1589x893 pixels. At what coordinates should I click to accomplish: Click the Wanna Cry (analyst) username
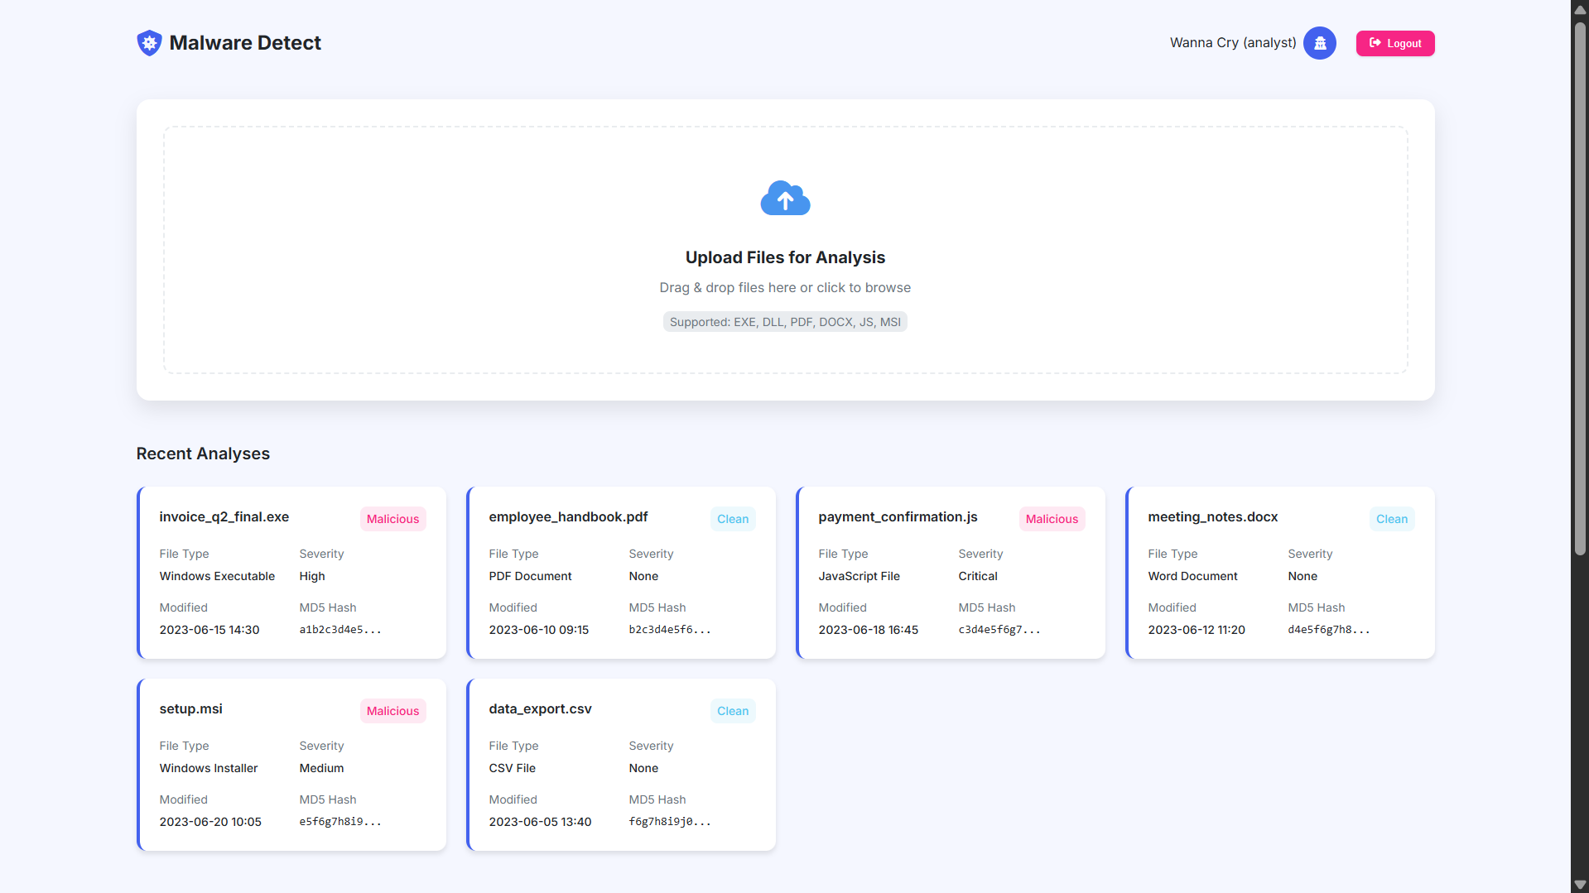pos(1233,43)
